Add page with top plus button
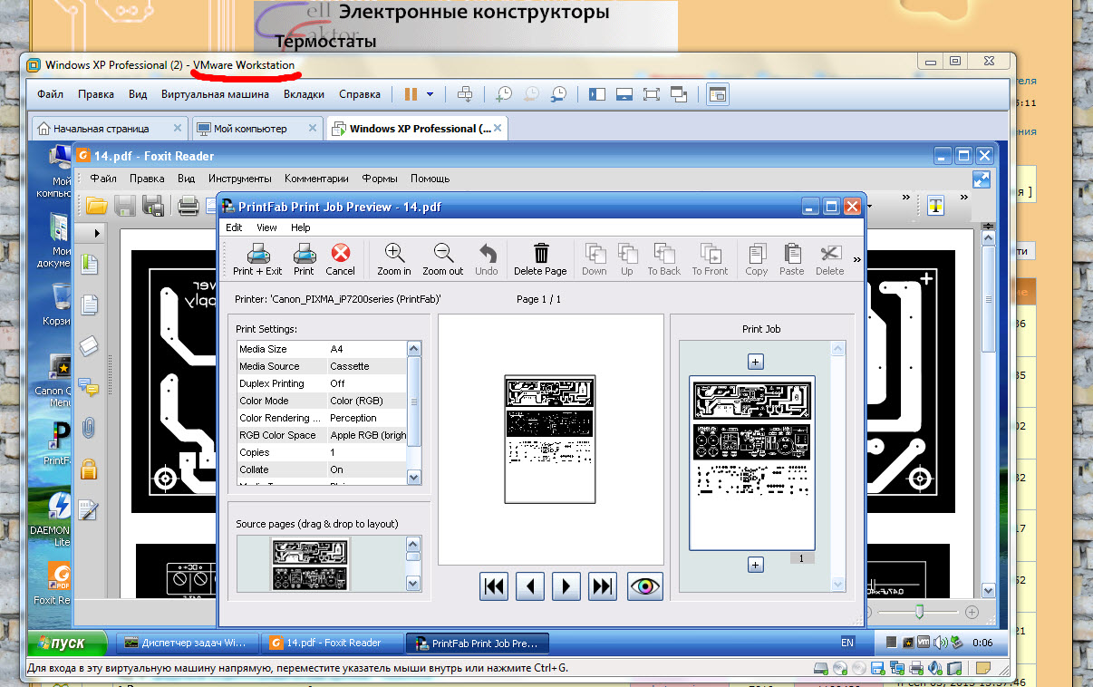Viewport: 1093px width, 687px height. coord(756,362)
